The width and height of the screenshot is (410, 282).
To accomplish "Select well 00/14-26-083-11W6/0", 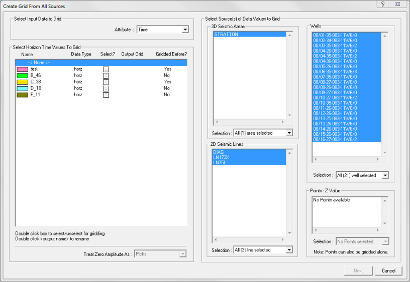I will pos(347,129).
